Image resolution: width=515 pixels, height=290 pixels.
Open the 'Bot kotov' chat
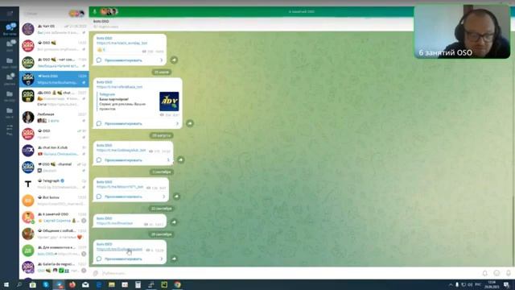point(54,201)
